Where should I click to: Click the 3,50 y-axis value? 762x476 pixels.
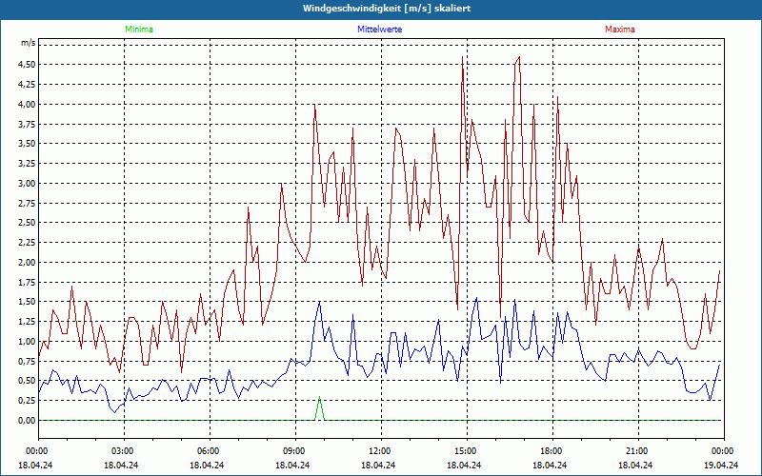coord(27,144)
